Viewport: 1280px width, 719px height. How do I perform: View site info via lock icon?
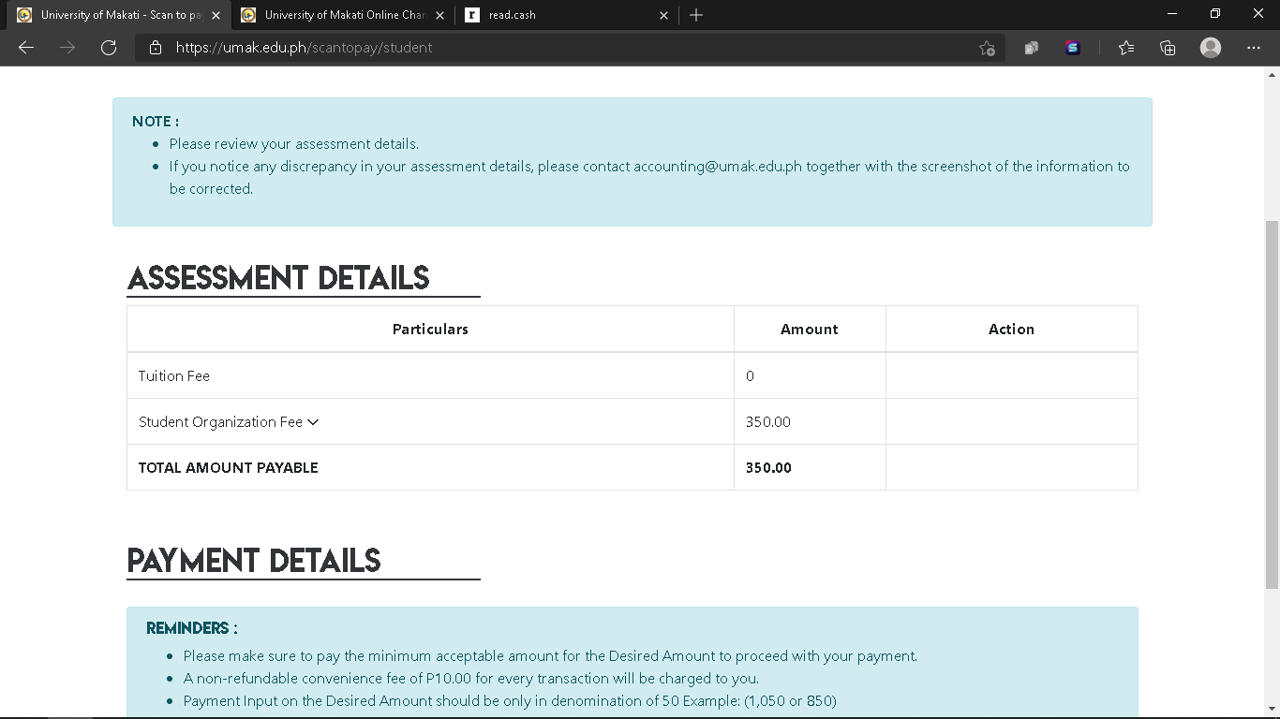tap(156, 48)
